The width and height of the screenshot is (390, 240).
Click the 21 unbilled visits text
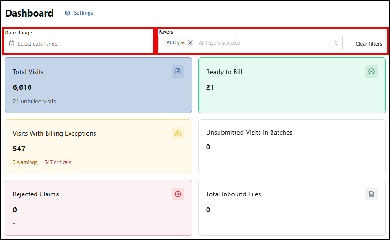[x=35, y=101]
